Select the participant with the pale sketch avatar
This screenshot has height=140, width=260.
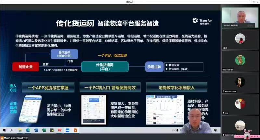pyautogui.click(x=240, y=125)
